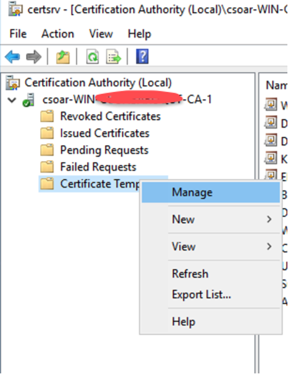Choose Help from the context menu
The image size is (288, 374).
(210, 321)
